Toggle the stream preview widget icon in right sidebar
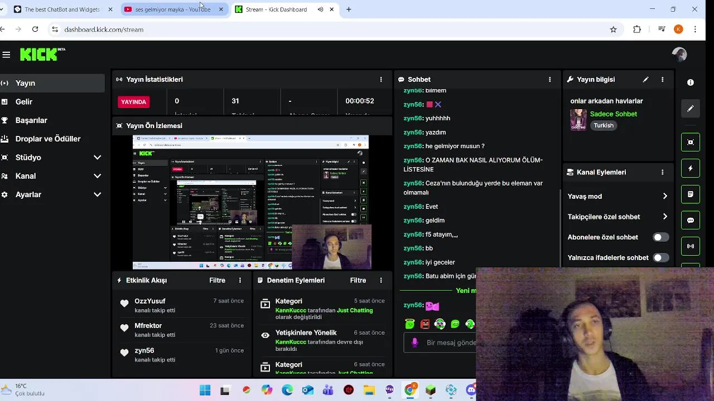Viewport: 714px width, 401px height. (x=691, y=142)
